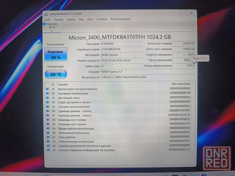Click the blue status circle in the disk tab
The width and height of the screenshot is (235, 176).
44,24
